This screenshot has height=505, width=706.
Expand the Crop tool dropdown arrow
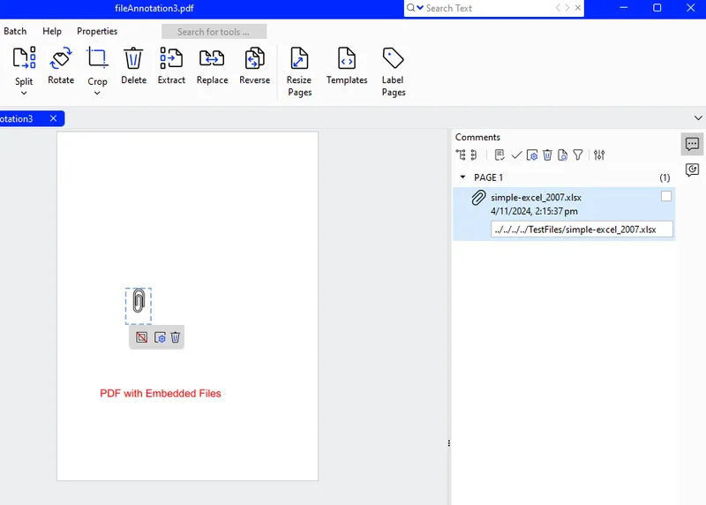[97, 94]
